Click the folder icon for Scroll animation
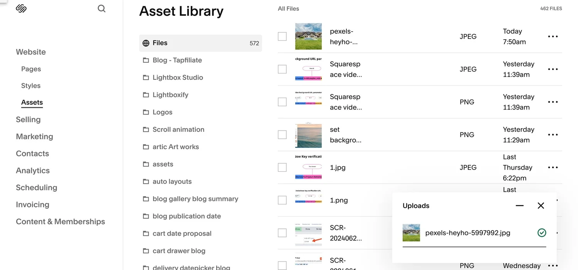The width and height of the screenshot is (578, 270). 146,129
